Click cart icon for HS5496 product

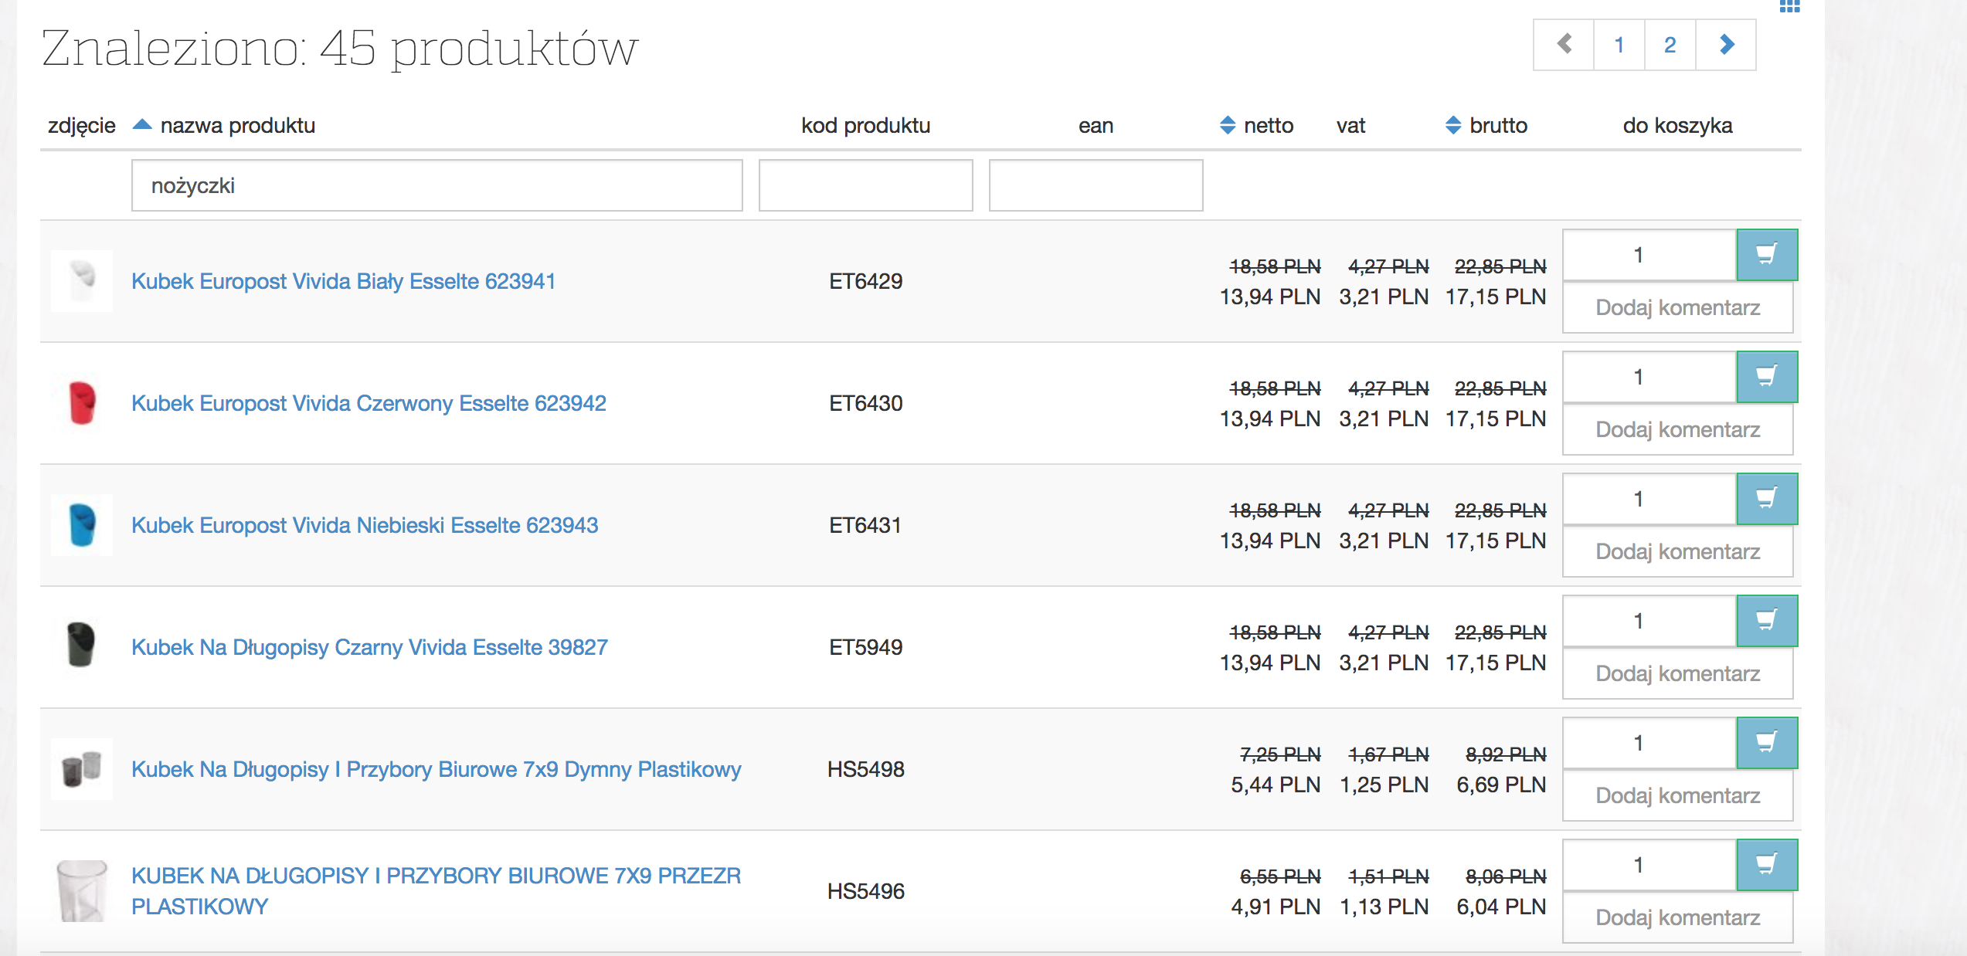point(1766,865)
